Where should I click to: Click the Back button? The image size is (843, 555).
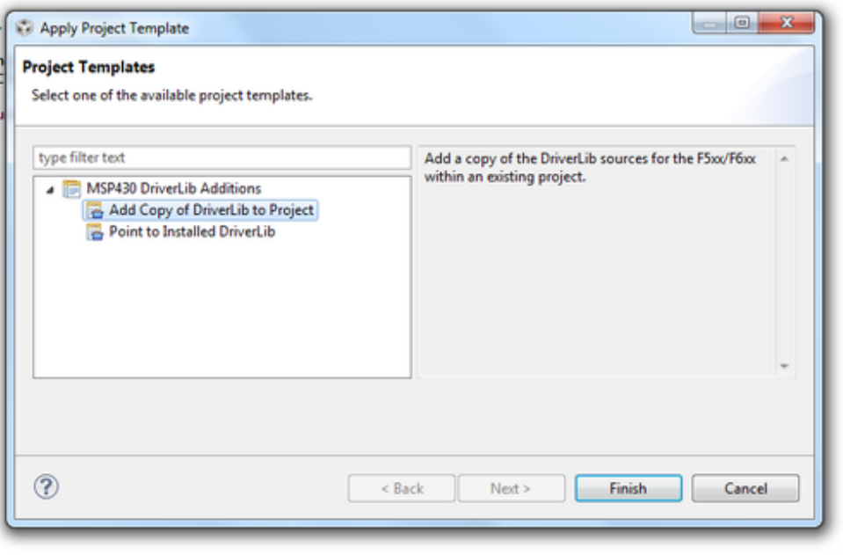tap(402, 489)
